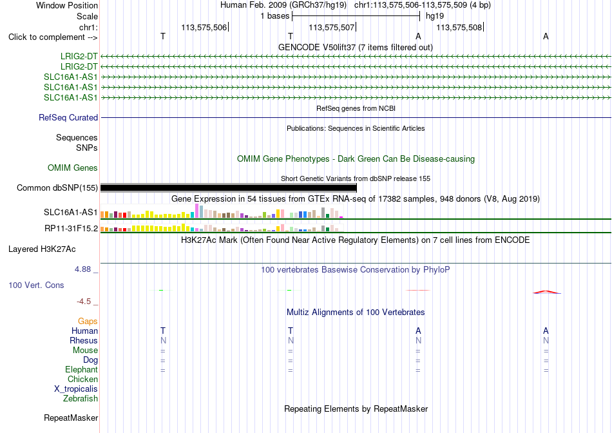Open the SLC16A1-AS1 GTEx tissue bar chart
Image resolution: width=612 pixels, height=433 pixels.
(x=222, y=211)
